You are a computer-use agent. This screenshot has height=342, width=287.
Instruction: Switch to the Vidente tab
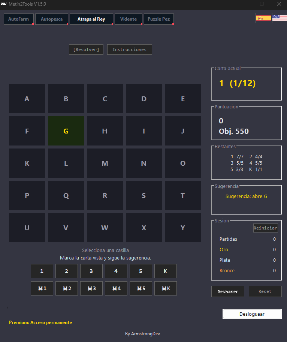(x=129, y=19)
